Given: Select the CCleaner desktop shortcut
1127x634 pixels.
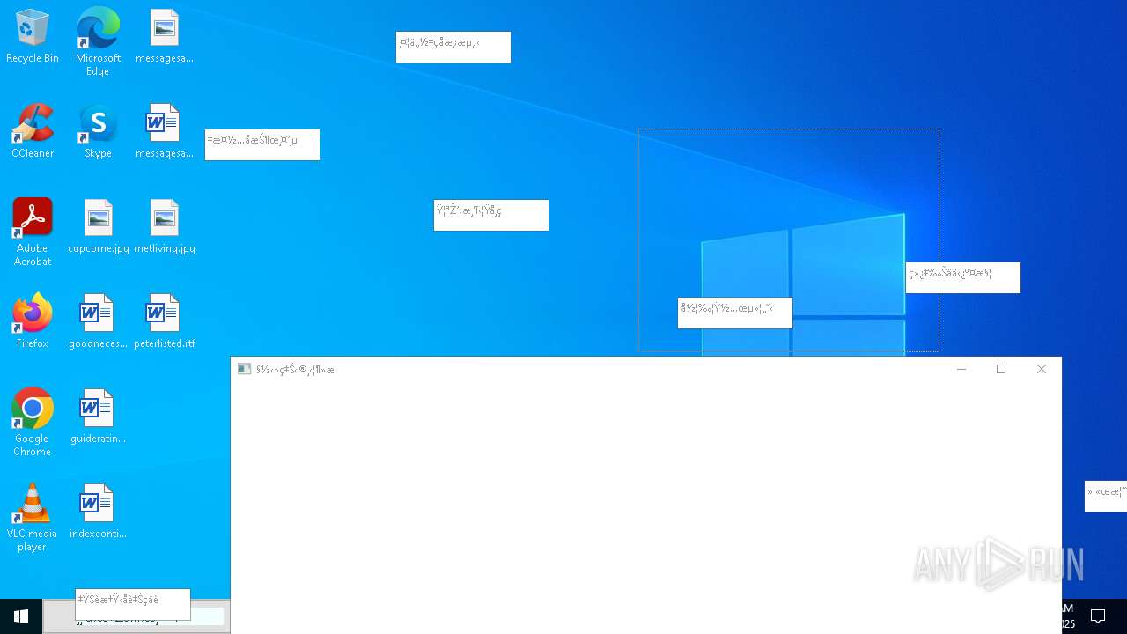Looking at the screenshot, I should (x=33, y=131).
